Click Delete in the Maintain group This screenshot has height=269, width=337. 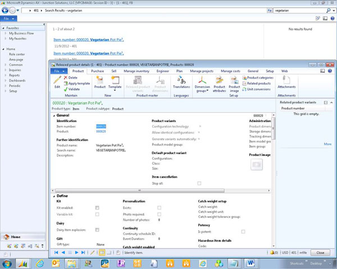[71, 78]
